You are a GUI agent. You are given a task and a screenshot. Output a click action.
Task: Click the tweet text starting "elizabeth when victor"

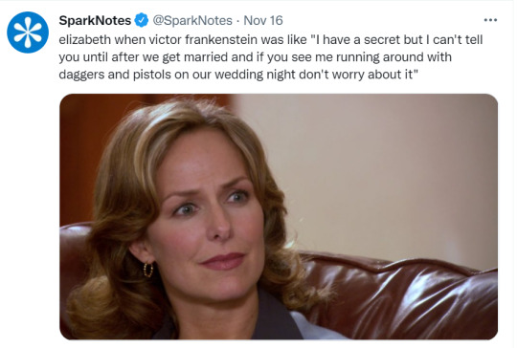point(270,57)
